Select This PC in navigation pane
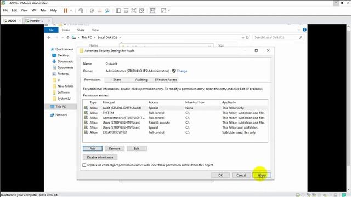This screenshot has width=351, height=197. pyautogui.click(x=60, y=107)
